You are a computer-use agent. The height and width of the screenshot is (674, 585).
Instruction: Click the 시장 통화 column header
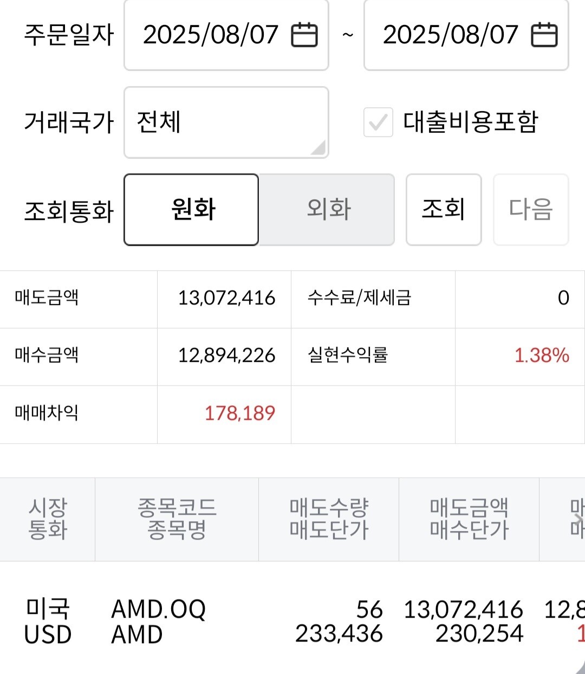click(48, 520)
